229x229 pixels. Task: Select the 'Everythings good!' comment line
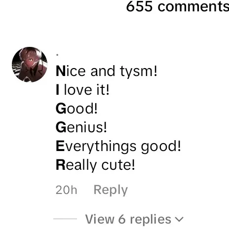[x=118, y=147]
